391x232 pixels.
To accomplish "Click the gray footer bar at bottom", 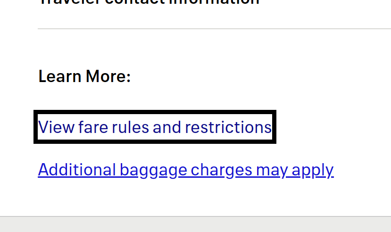I will coord(195,224).
